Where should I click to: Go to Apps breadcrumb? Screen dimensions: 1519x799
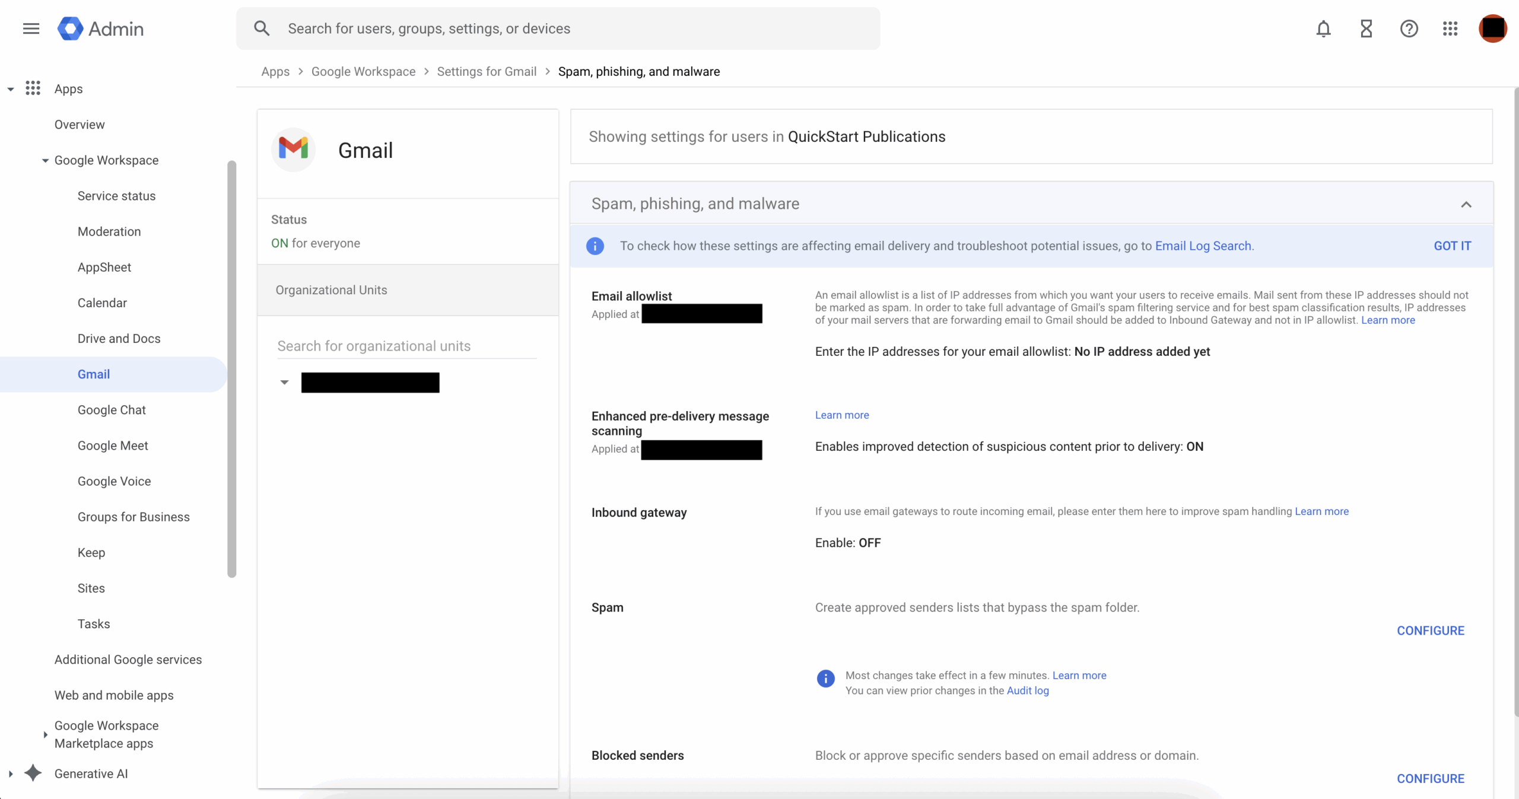[275, 71]
